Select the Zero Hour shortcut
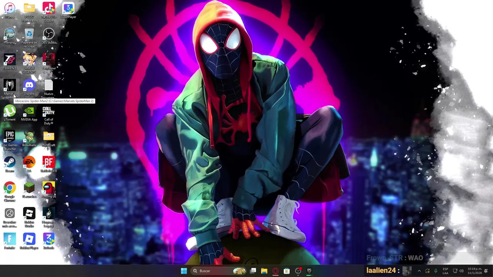The width and height of the screenshot is (493, 277). tap(49, 62)
